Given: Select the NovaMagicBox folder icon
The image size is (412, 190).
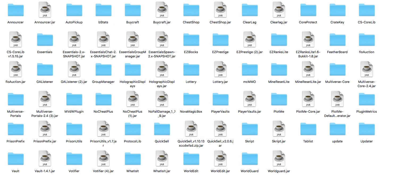Looking at the screenshot, I should (191, 99).
